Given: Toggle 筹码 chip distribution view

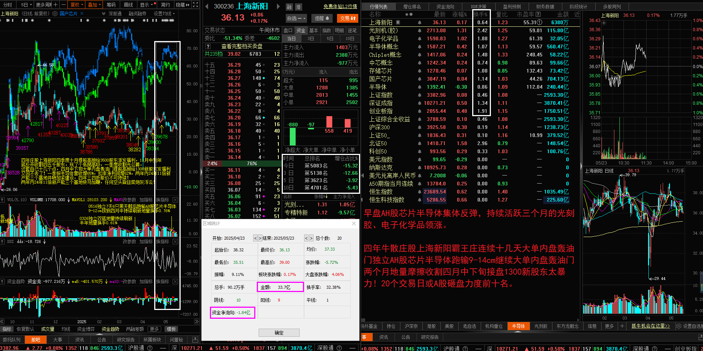Looking at the screenshot, I should 111,5.
